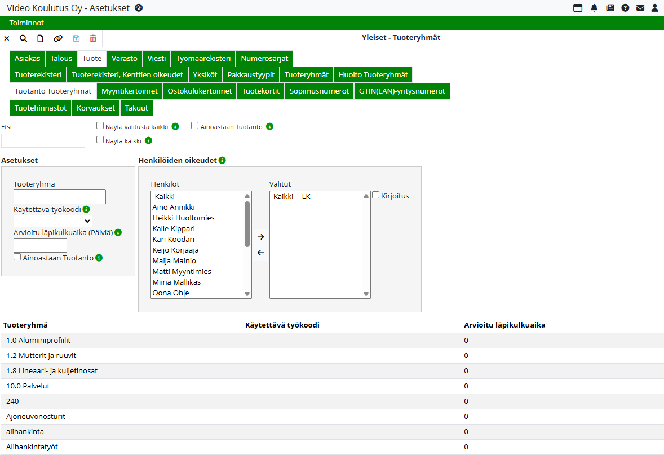Viewport: 664px width, 455px height.
Task: Open notifications bell icon
Action: (594, 8)
